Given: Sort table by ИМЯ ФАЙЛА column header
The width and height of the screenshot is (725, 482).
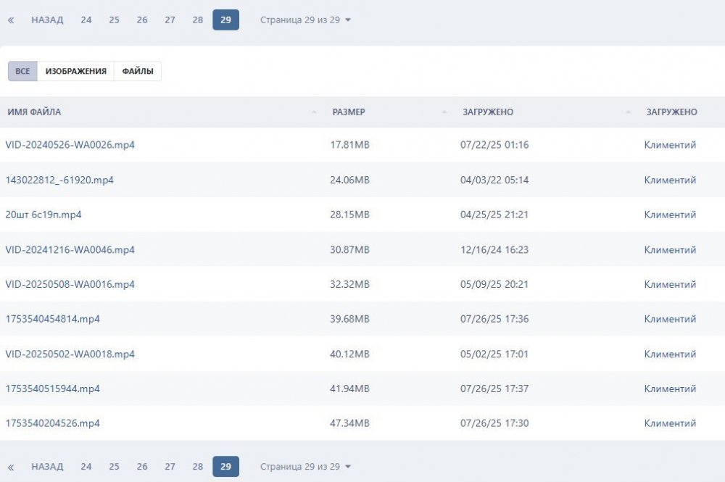Looking at the screenshot, I should tap(35, 112).
